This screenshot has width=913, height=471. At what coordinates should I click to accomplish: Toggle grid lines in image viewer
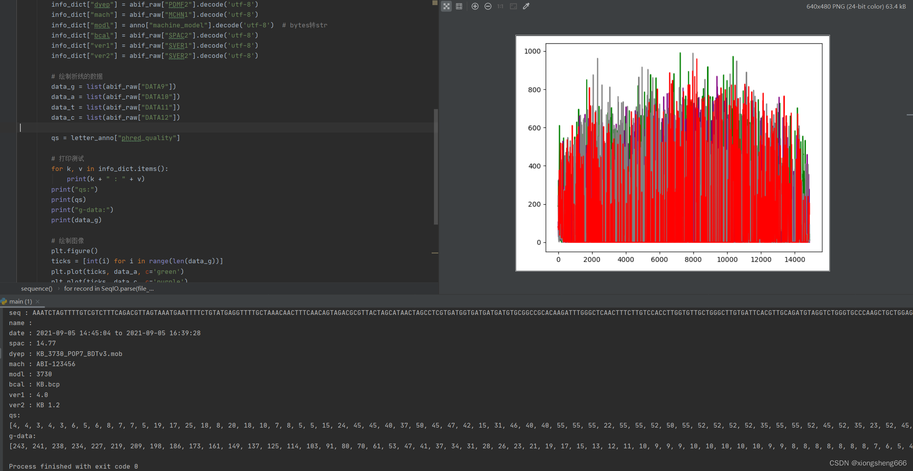[x=459, y=6]
